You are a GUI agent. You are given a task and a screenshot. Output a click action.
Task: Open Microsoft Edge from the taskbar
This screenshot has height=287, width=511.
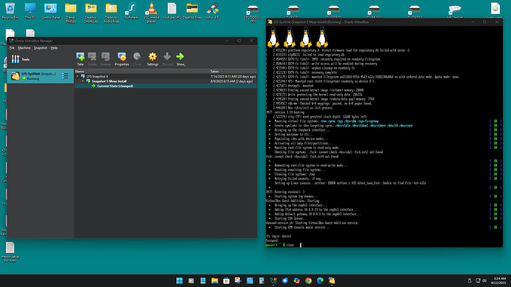pos(320,280)
